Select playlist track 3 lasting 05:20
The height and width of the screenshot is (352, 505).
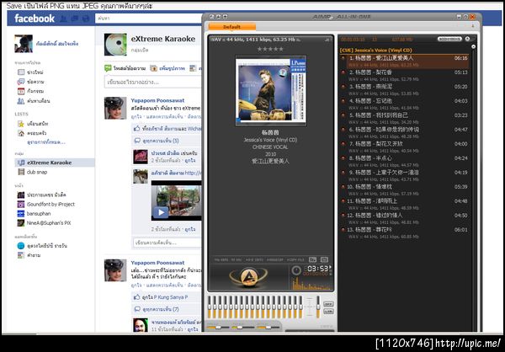404,89
